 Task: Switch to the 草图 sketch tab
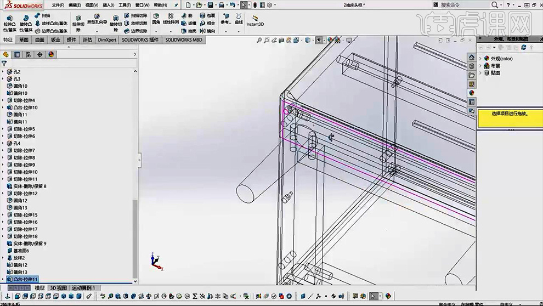click(x=24, y=40)
